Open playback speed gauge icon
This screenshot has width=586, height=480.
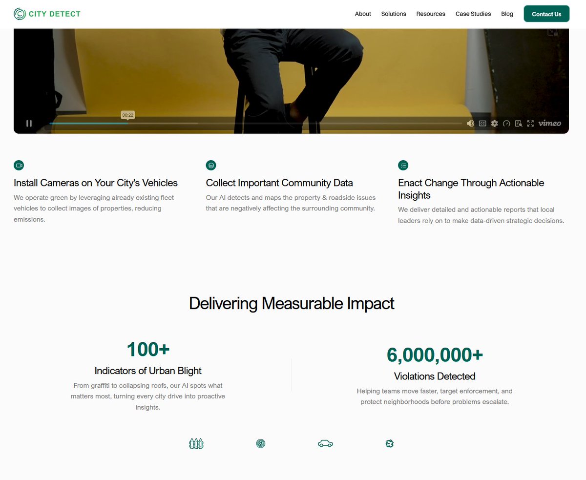coord(506,124)
